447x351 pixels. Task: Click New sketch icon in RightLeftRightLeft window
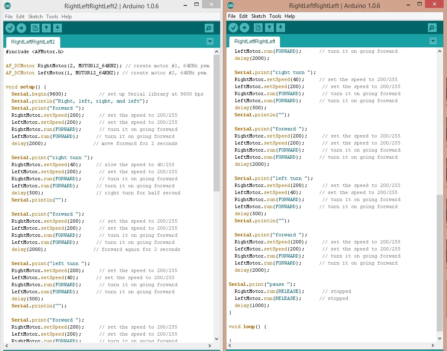pos(258,28)
